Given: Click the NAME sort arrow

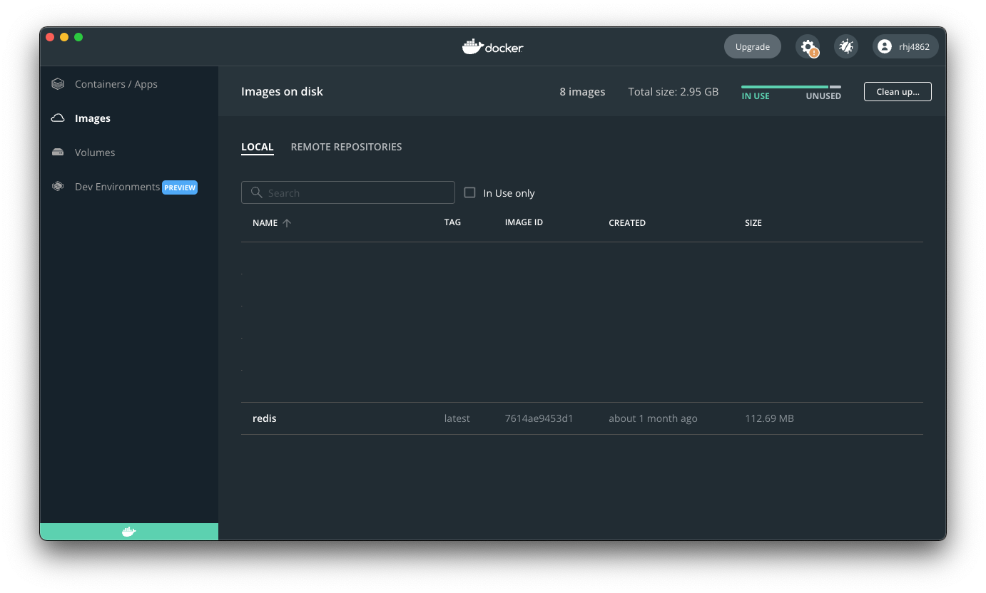Looking at the screenshot, I should click(287, 223).
